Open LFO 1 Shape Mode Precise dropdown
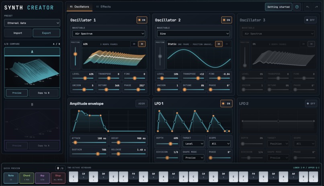Viewport: 324px width, 186px height. coord(193,158)
